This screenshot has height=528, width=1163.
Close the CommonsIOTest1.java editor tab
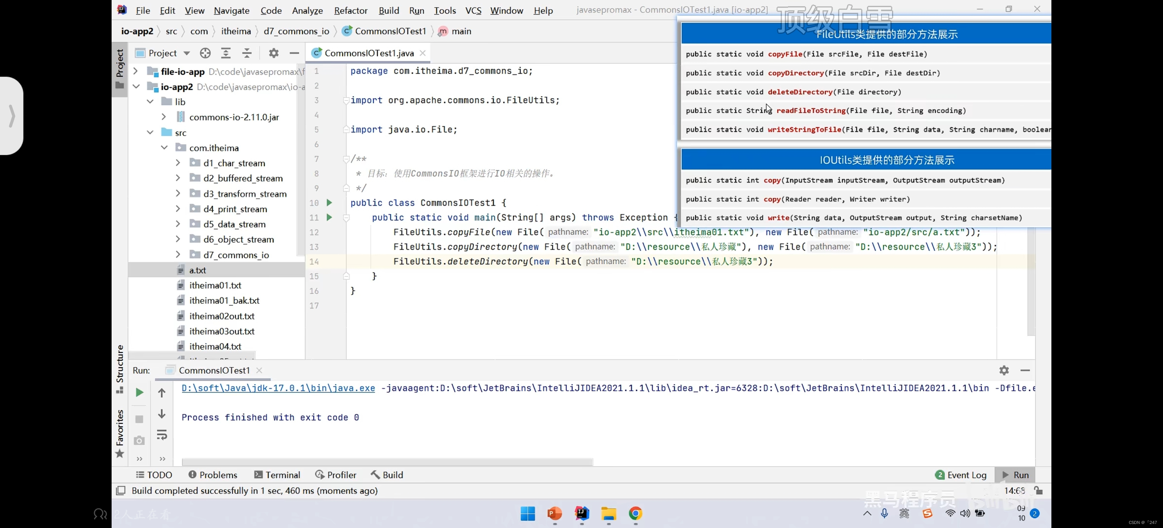[423, 53]
